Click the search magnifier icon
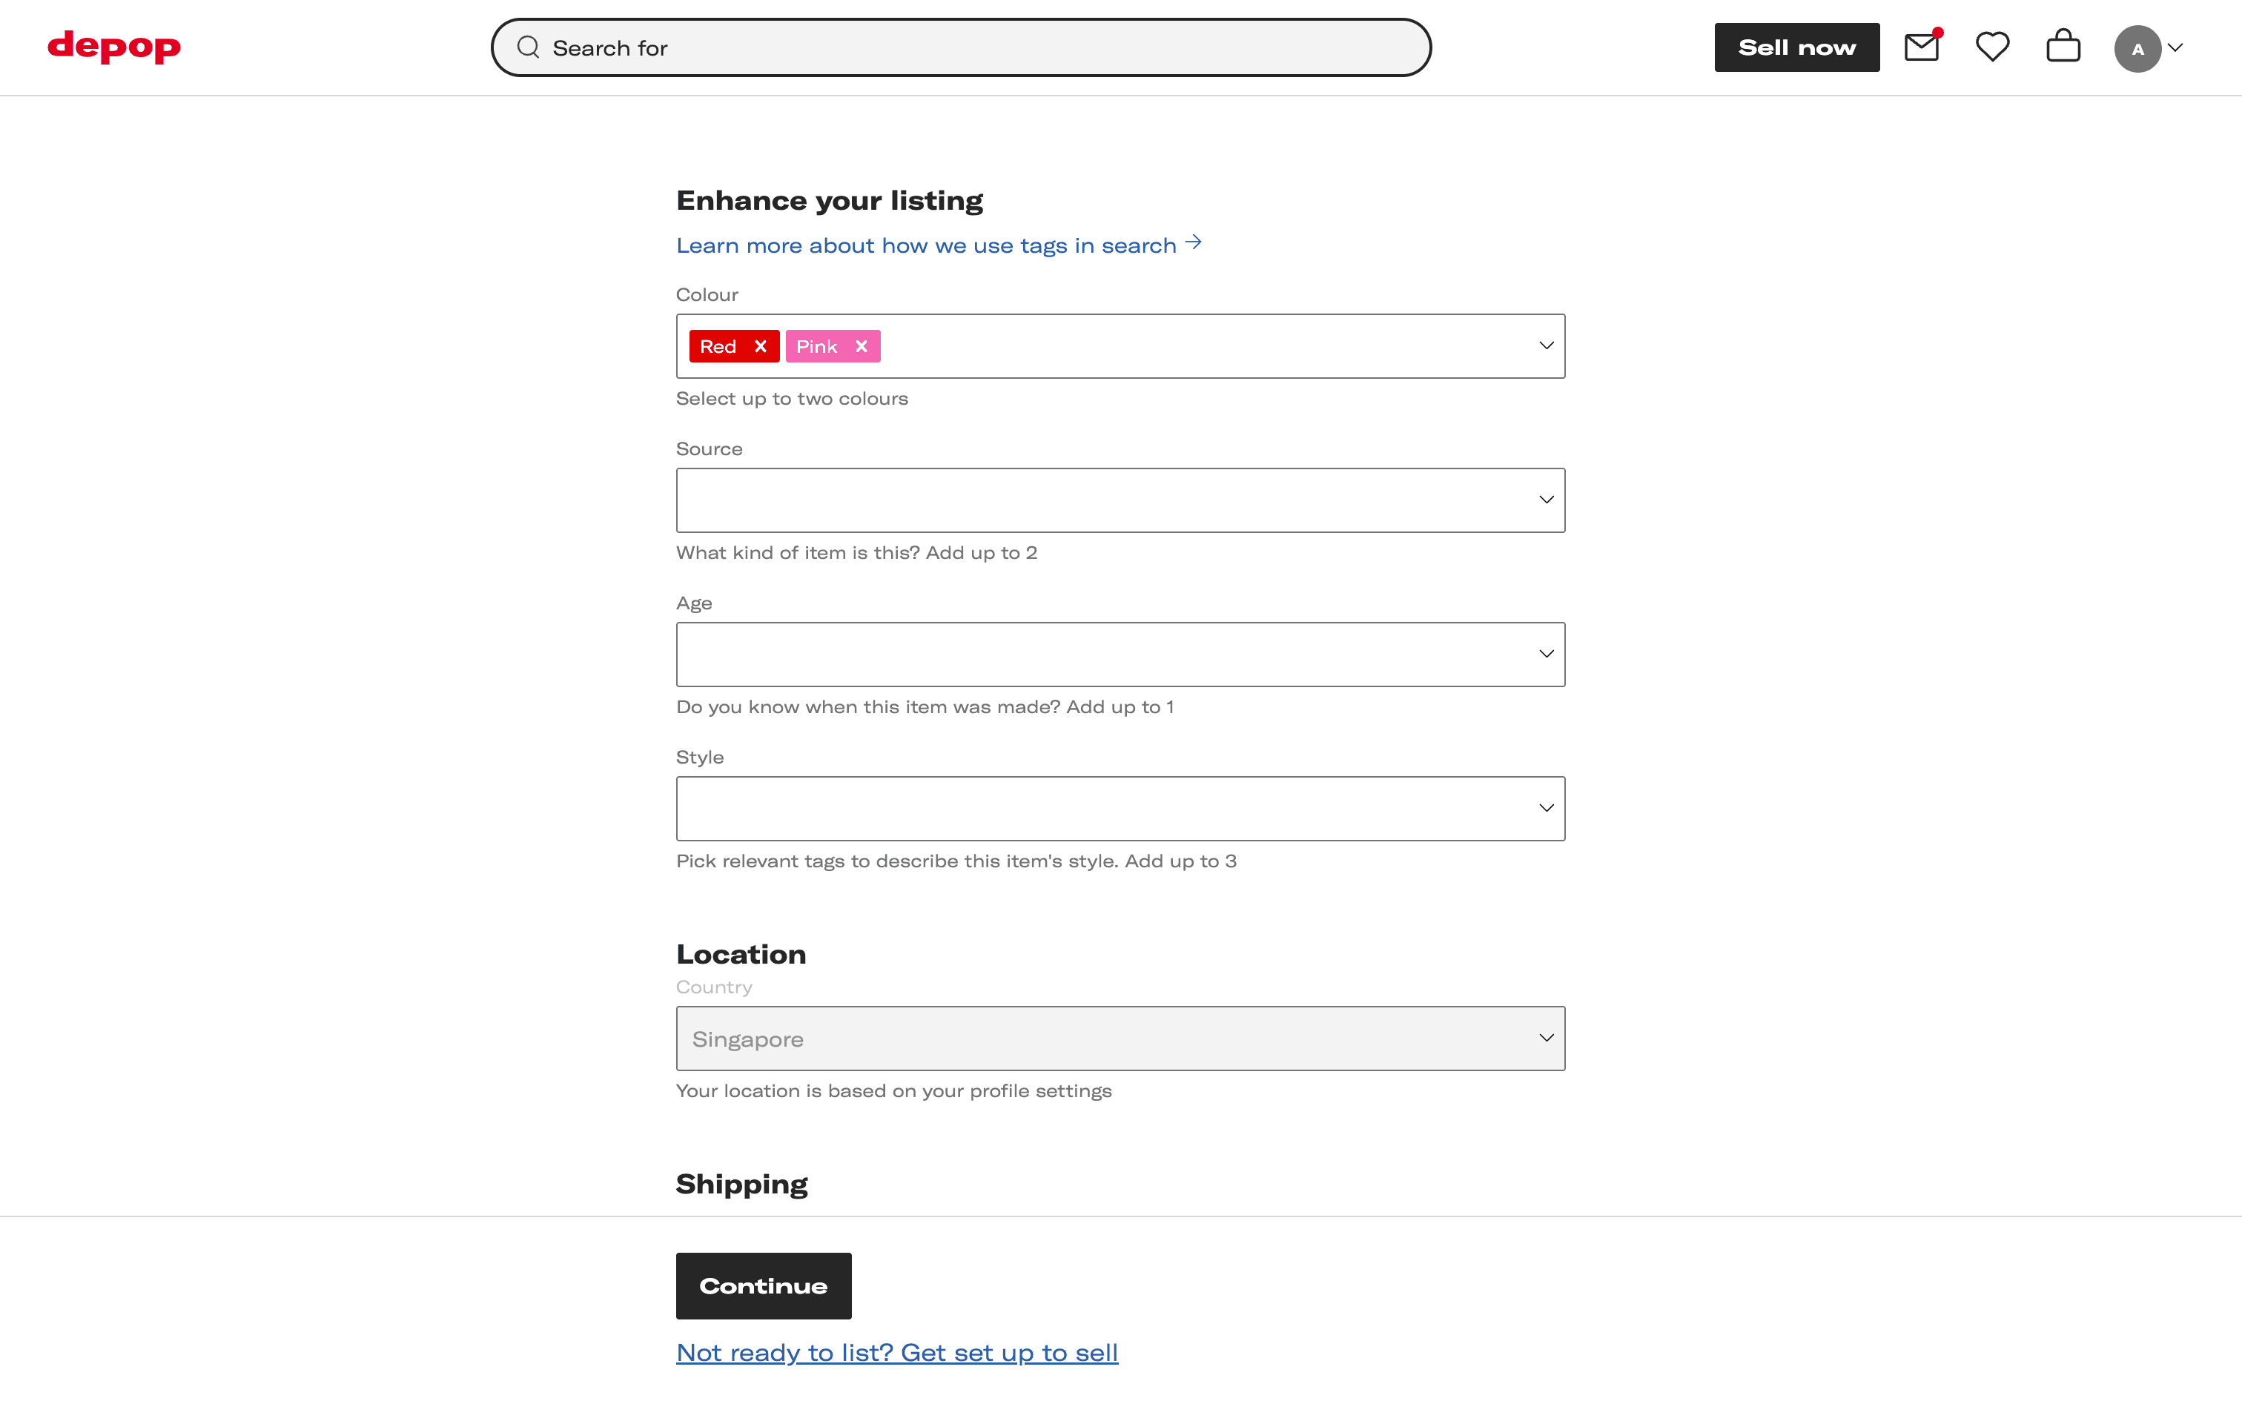The width and height of the screenshot is (2242, 1401). [x=528, y=47]
